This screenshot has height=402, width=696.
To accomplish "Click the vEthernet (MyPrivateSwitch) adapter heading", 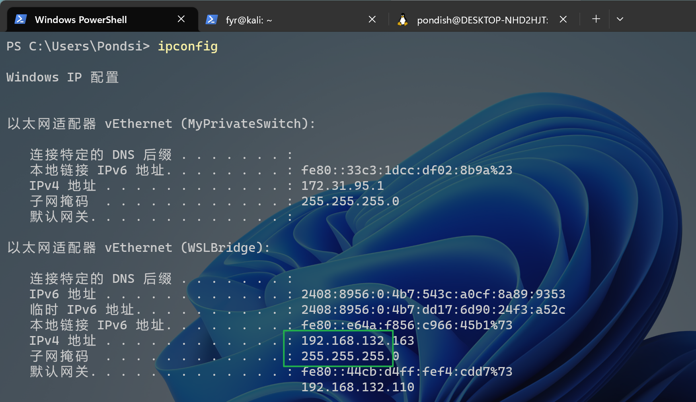I will tap(161, 124).
